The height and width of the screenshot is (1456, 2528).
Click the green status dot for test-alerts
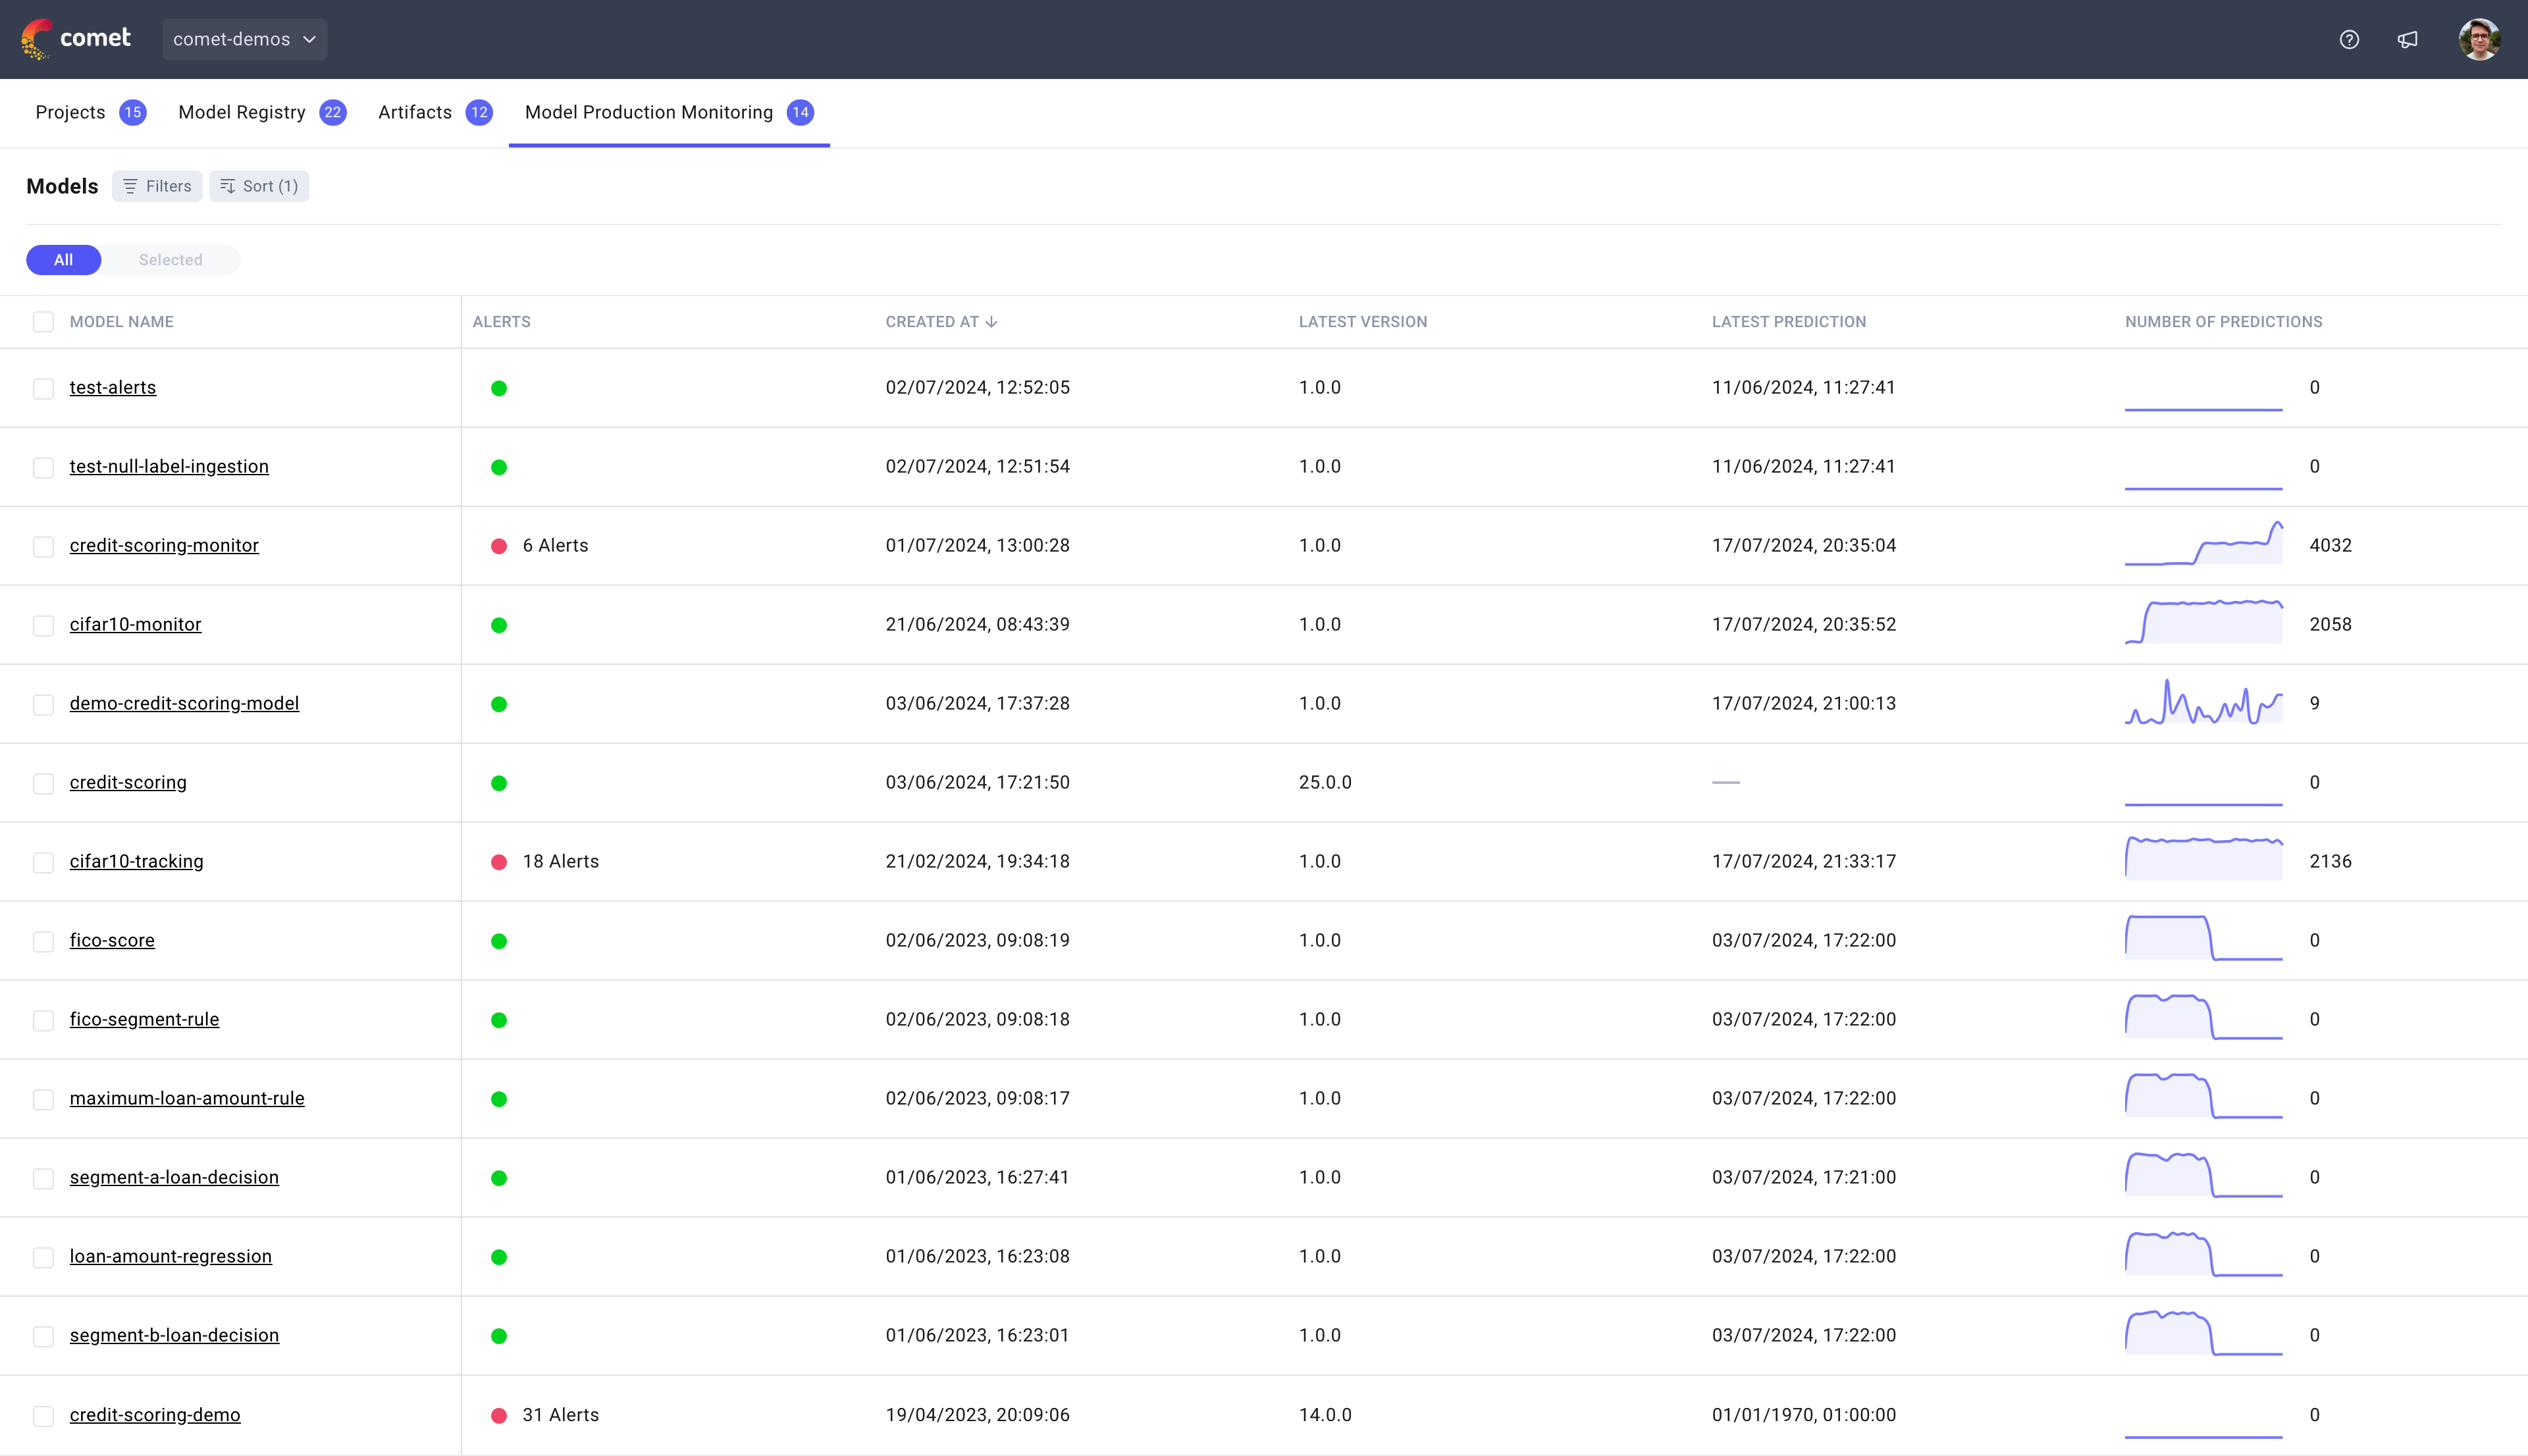pos(499,388)
